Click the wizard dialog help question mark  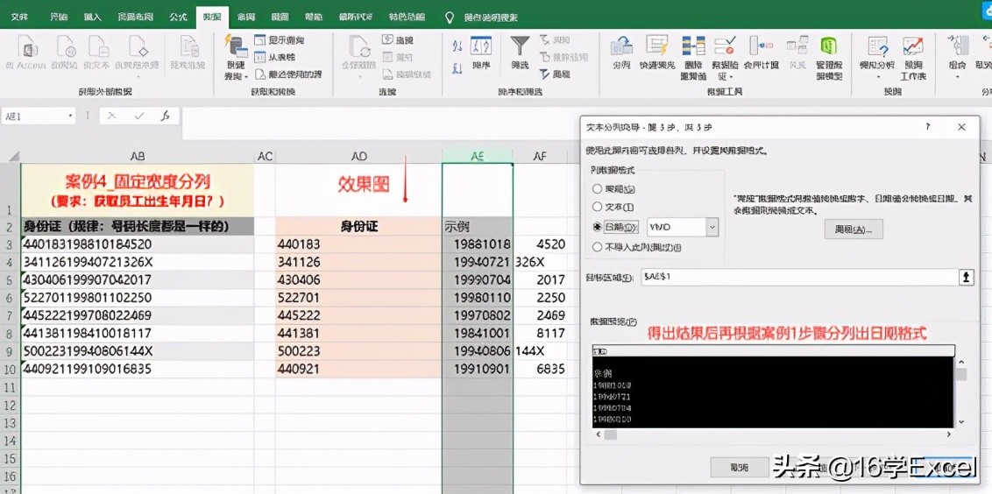point(927,127)
